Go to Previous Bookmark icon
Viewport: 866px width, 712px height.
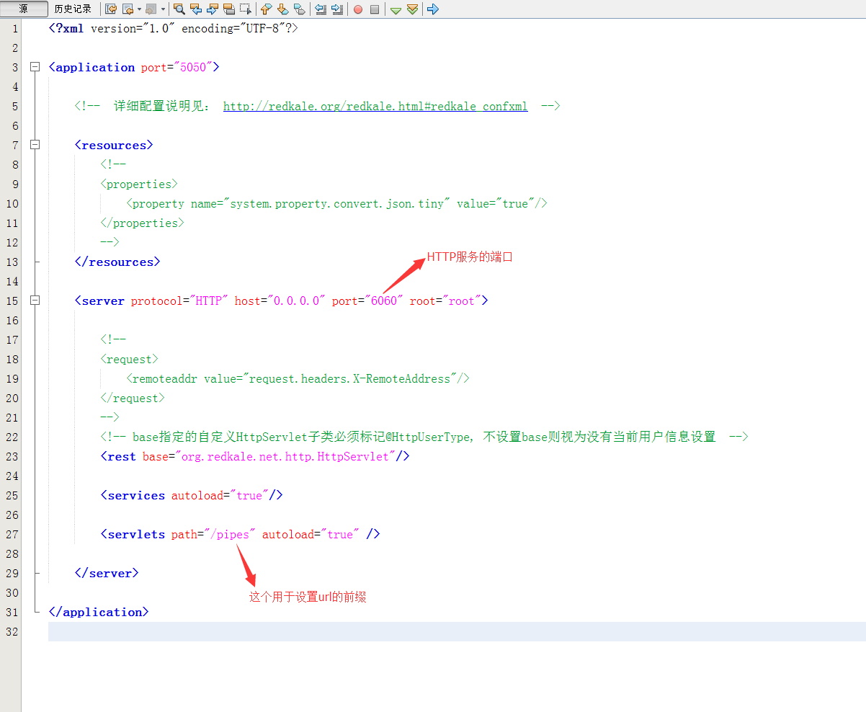pyautogui.click(x=266, y=9)
